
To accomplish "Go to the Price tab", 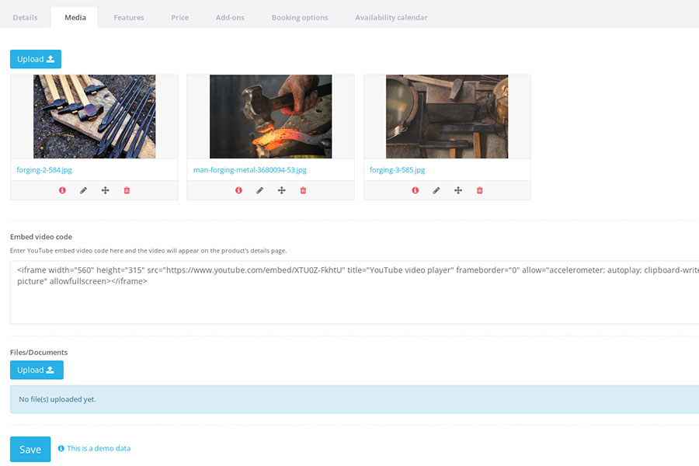I will [180, 17].
